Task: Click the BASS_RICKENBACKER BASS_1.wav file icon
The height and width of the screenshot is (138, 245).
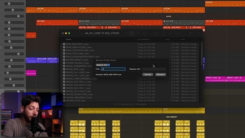Action: tap(64, 57)
